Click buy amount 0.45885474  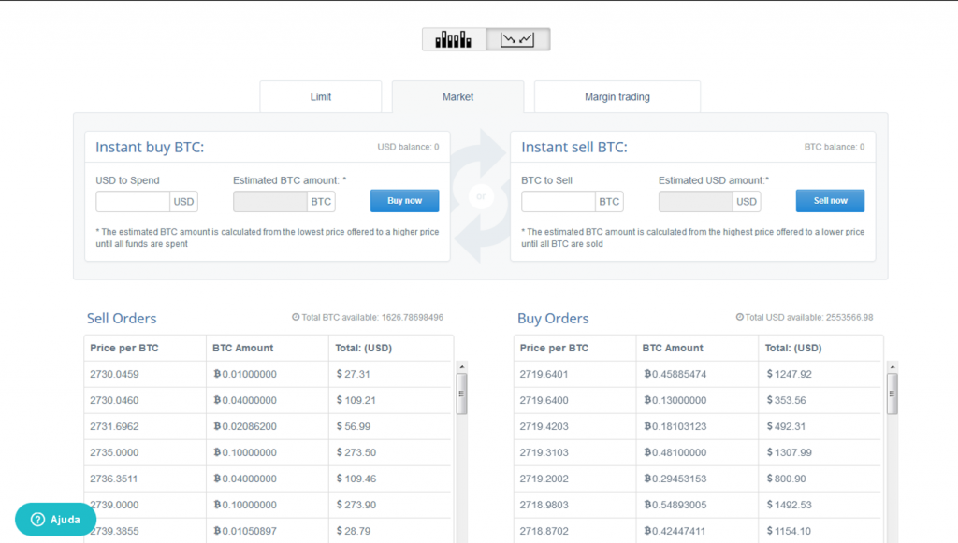pyautogui.click(x=675, y=374)
